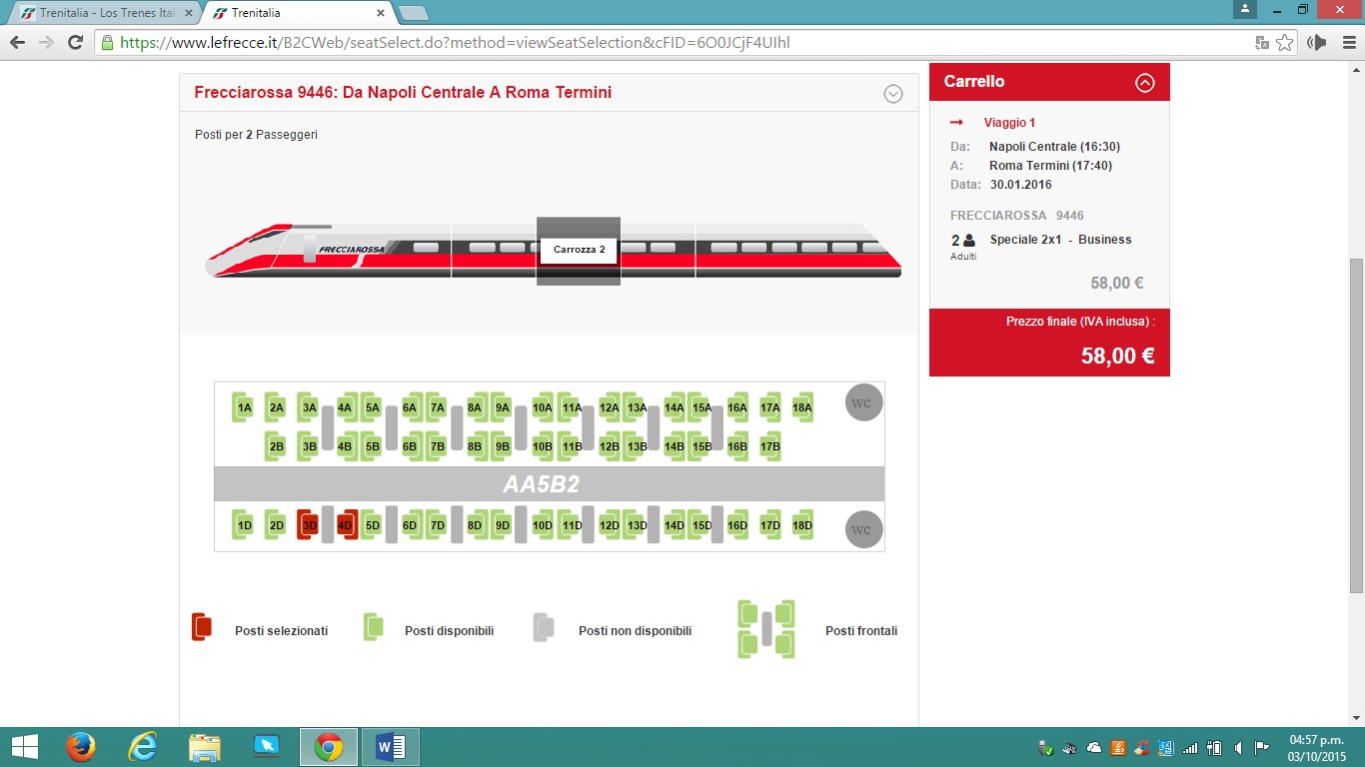1365x767 pixels.
Task: Collapse the Carrello cart panel
Action: (x=1145, y=83)
